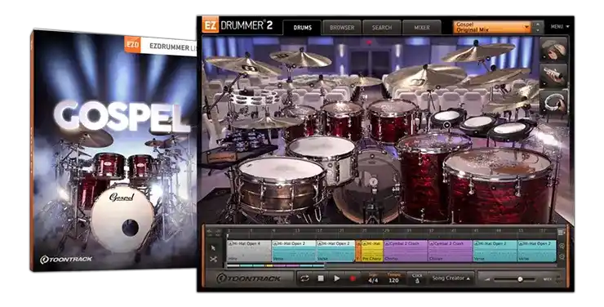This screenshot has height=307, width=604.
Task: Zoom in the timeline with the magnifier
Action: click(562, 246)
